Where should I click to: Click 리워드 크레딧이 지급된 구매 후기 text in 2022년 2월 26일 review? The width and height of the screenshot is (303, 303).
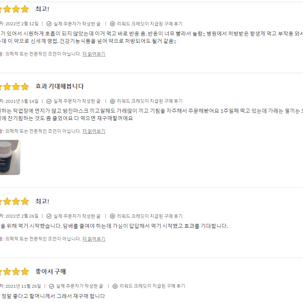click(150, 216)
